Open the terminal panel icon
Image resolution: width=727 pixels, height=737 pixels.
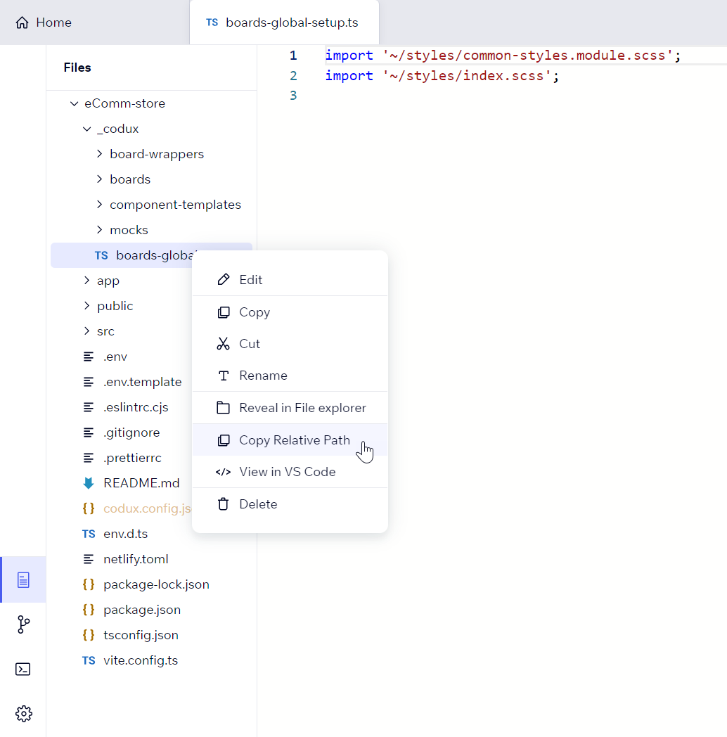coord(23,669)
